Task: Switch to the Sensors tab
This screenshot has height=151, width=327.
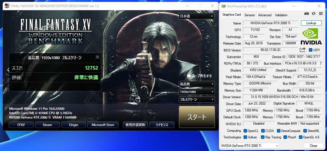Action: pyautogui.click(x=249, y=15)
